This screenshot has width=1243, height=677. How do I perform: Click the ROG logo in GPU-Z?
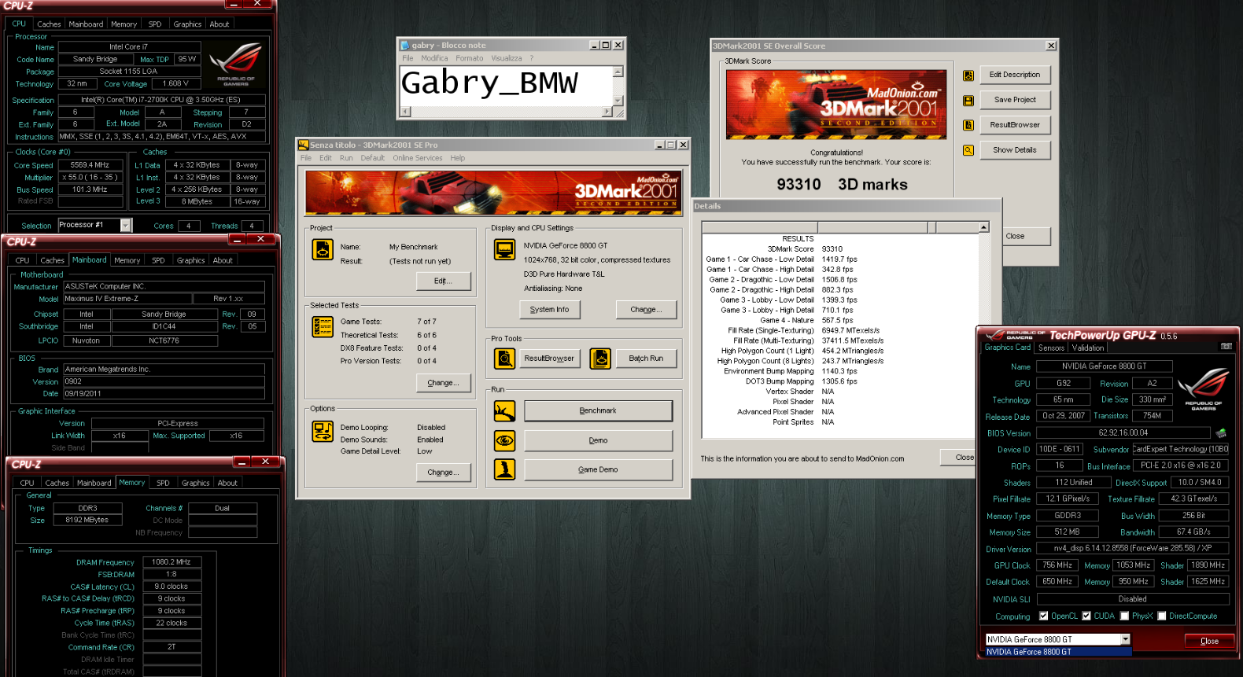pos(1203,388)
